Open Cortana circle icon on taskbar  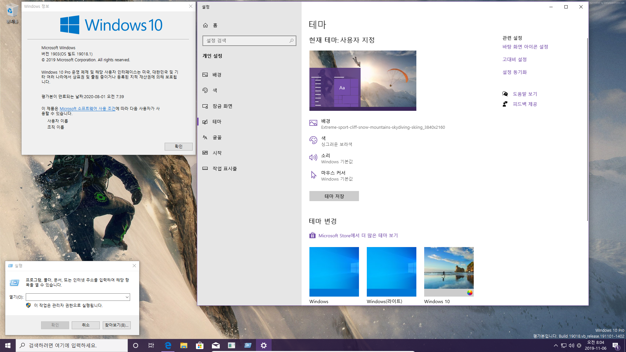tap(136, 345)
